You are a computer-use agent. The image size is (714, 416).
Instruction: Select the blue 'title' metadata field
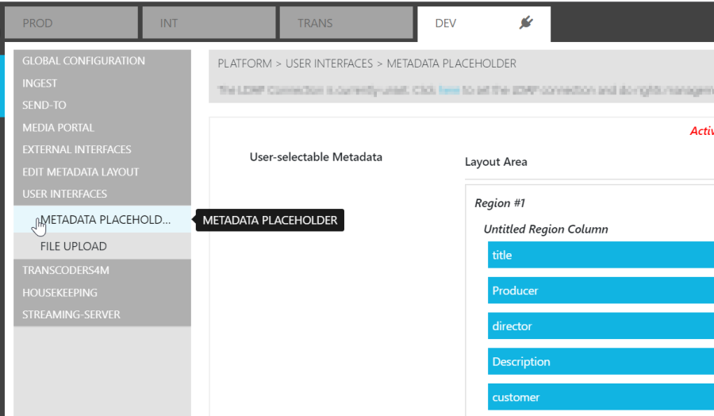600,256
